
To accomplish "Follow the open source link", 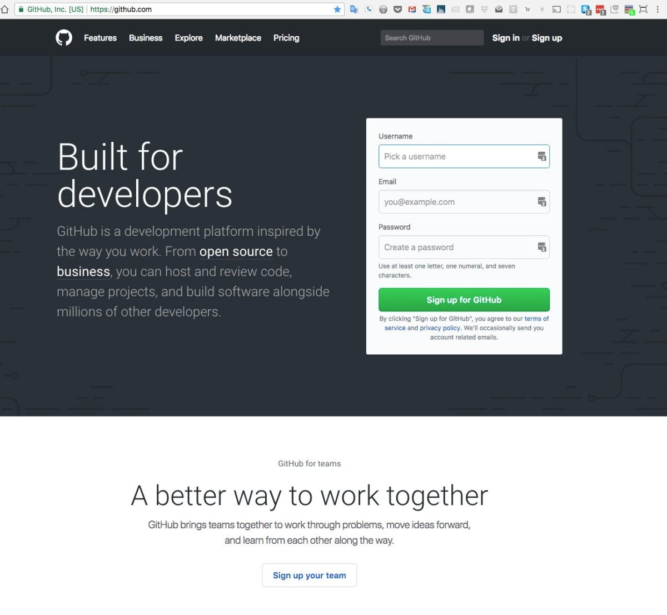I will (x=236, y=252).
